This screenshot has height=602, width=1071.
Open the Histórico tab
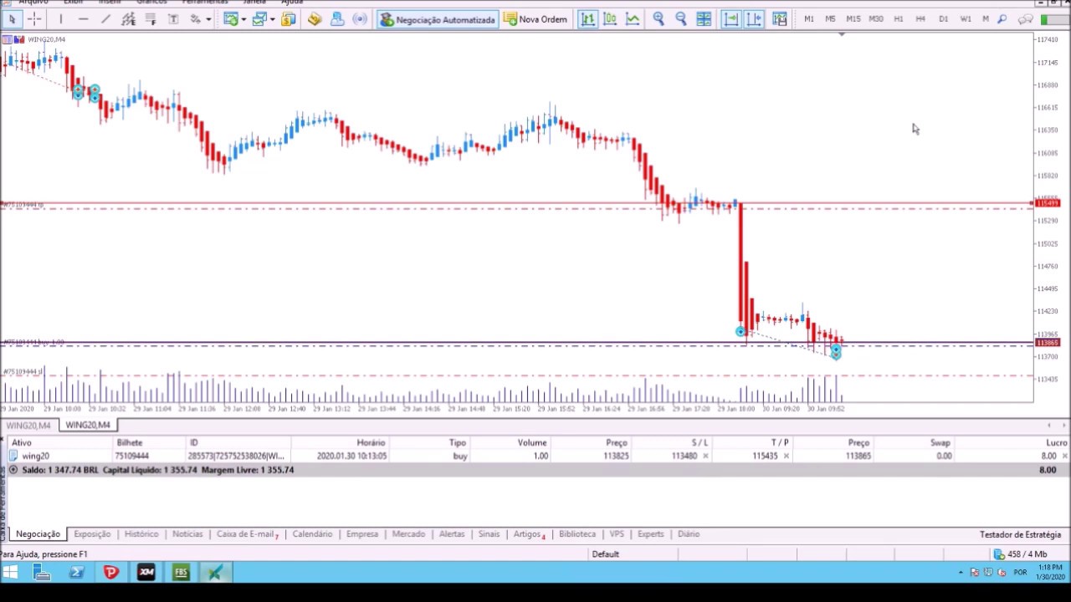(141, 533)
